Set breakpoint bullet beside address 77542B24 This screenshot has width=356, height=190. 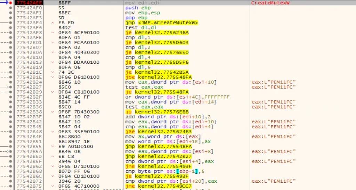[x=10, y=82]
